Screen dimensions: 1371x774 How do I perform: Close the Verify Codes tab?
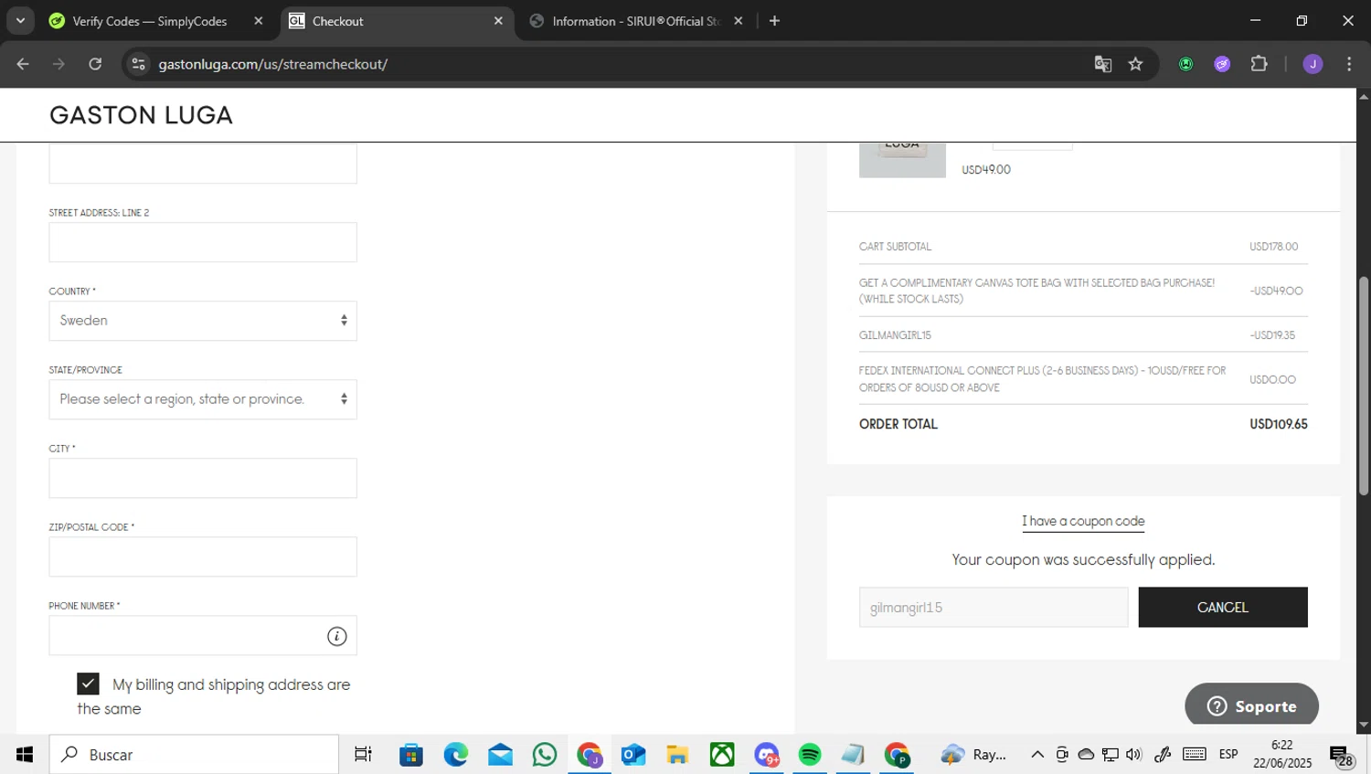[258, 20]
